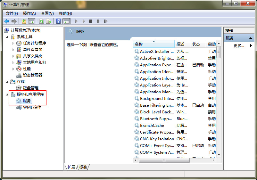Image resolution: width=257 pixels, height=180 pixels.
Task: Select the COM+ System A... service
Action: pyautogui.click(x=175, y=152)
